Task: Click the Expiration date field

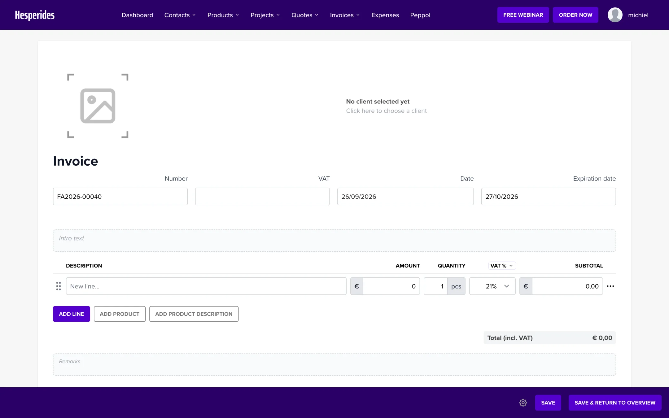Action: coord(549,196)
